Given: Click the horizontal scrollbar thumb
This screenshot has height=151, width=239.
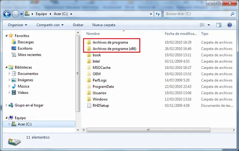Looking at the screenshot, I should click(148, 130).
